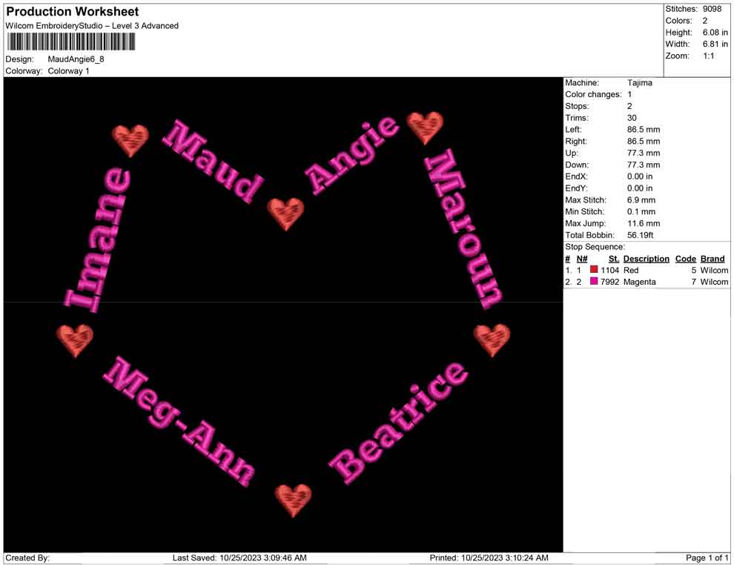Click the Stitches value 9098
Screen dimensions: 734x565
(712, 9)
